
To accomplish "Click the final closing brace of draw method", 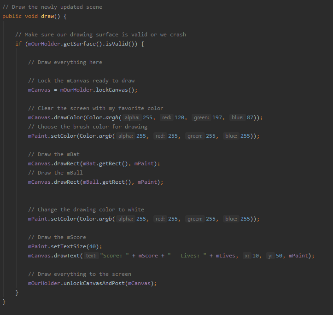I will point(4,302).
